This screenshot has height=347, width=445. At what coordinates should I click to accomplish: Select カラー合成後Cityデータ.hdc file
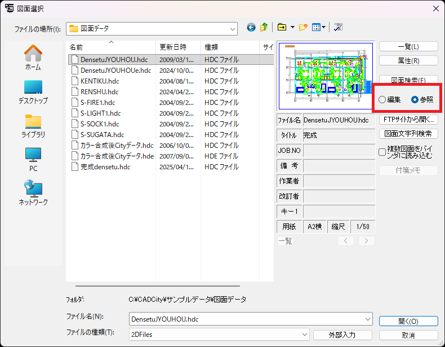[117, 146]
